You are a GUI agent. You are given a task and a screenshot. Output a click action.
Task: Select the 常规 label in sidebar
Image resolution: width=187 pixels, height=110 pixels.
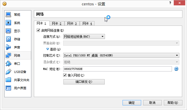(17, 15)
